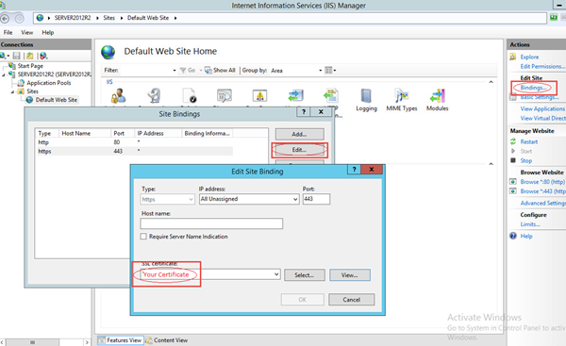Select the https binding row
566x346 pixels.
point(135,151)
